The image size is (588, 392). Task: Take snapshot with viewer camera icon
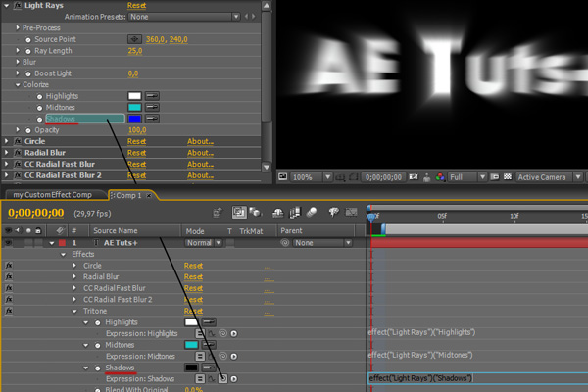coord(414,177)
